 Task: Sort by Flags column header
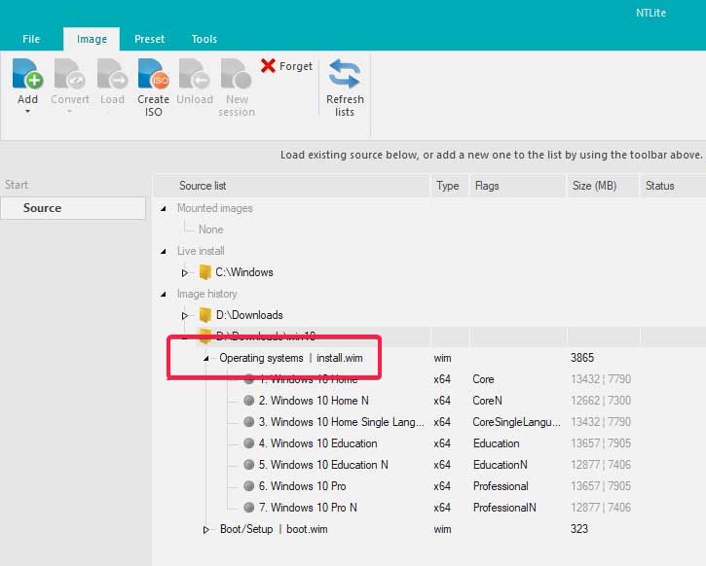pos(517,186)
